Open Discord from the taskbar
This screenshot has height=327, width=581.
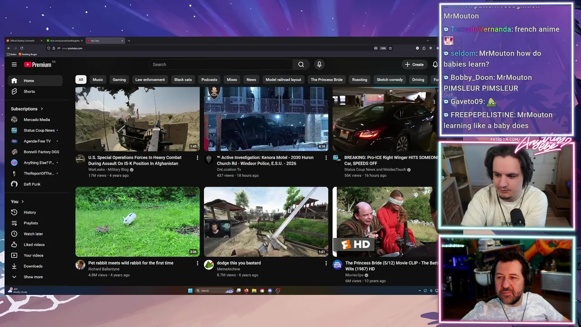point(270,291)
